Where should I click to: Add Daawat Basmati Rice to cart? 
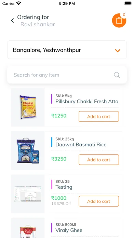(99, 160)
